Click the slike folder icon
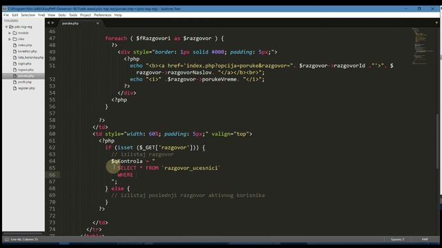 15,39
